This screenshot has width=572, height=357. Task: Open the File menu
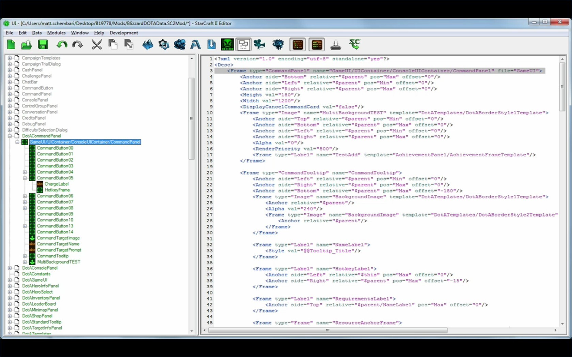[x=10, y=33]
